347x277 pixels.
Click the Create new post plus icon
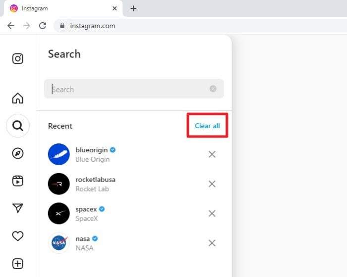pyautogui.click(x=18, y=264)
